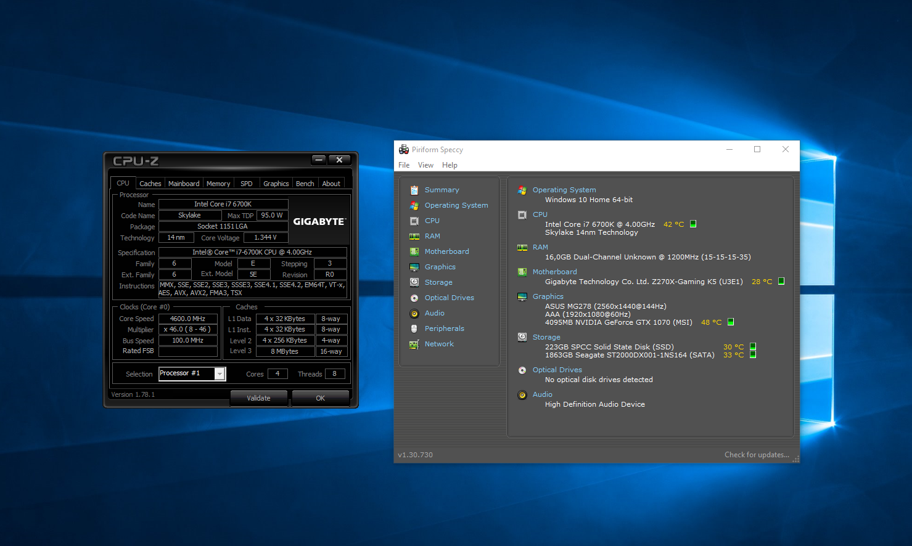Click the Motherboard icon in sidebar

(414, 252)
